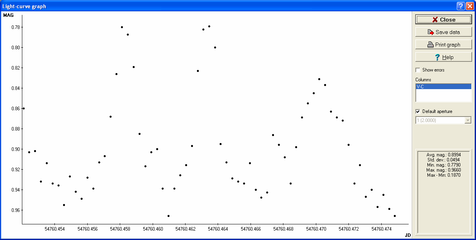Click the title bar question mark icon
This screenshot has height=240, width=476.
click(x=461, y=6)
